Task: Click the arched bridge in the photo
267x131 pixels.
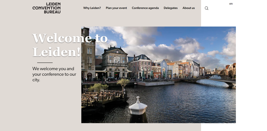Action: click(220, 81)
